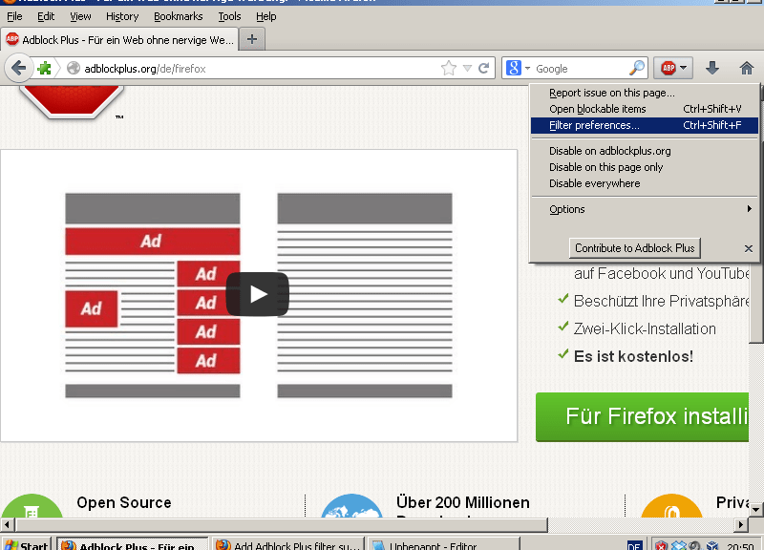
Task: Bookmark page with the star icon
Action: pyautogui.click(x=448, y=68)
